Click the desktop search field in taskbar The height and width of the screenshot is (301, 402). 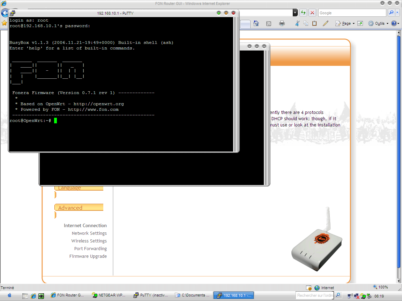click(314, 295)
